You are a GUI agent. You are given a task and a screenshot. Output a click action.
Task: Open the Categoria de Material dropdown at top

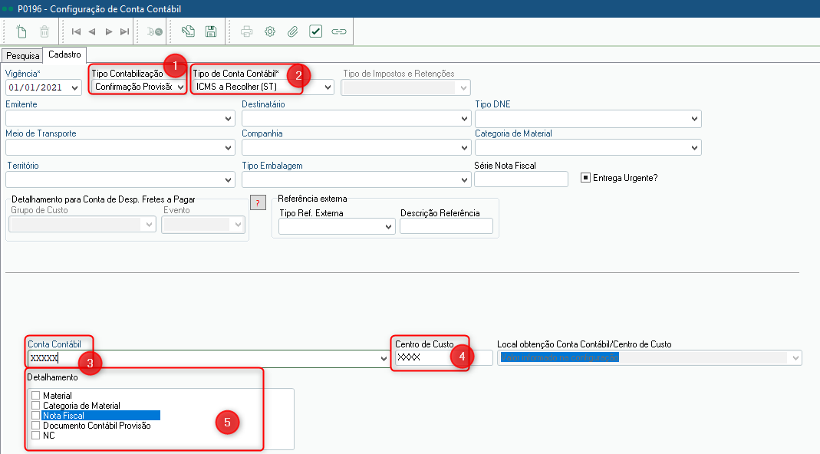(x=694, y=148)
